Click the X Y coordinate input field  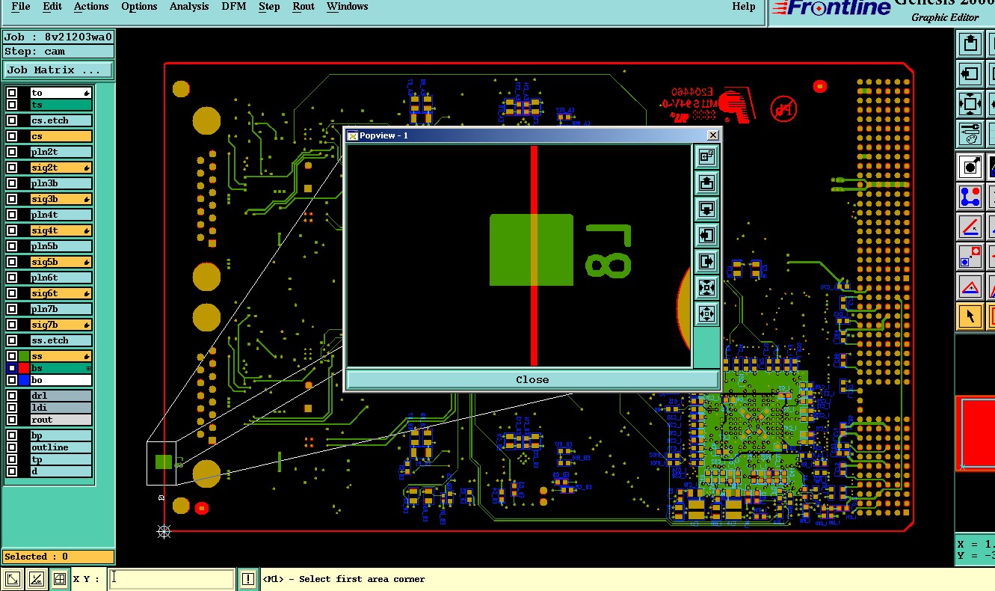172,579
